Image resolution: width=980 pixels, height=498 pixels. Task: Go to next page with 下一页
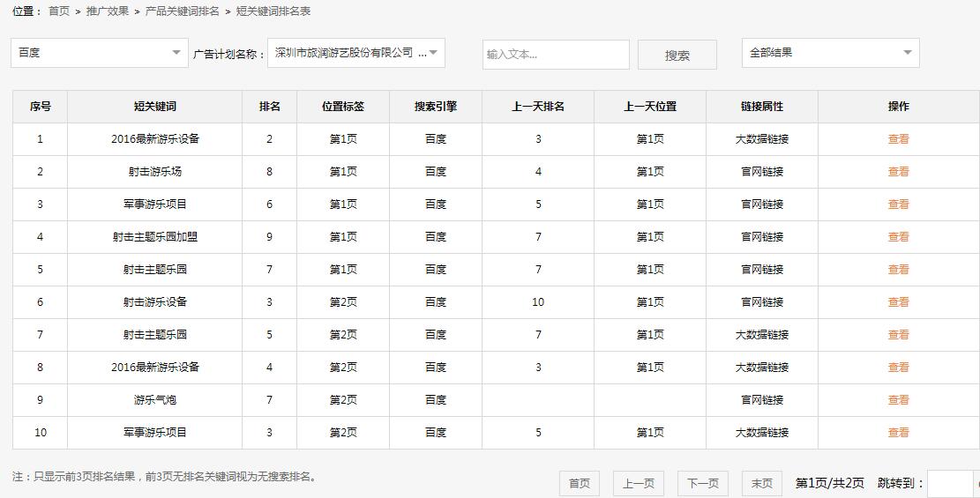pos(702,483)
